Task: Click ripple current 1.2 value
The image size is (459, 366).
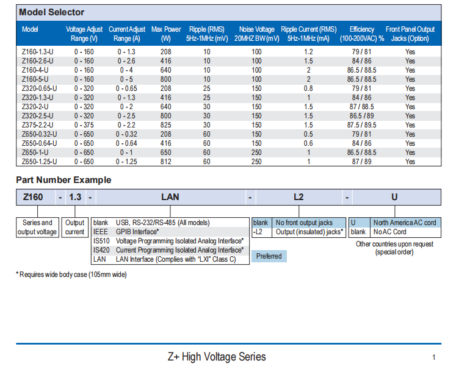Action: click(308, 52)
